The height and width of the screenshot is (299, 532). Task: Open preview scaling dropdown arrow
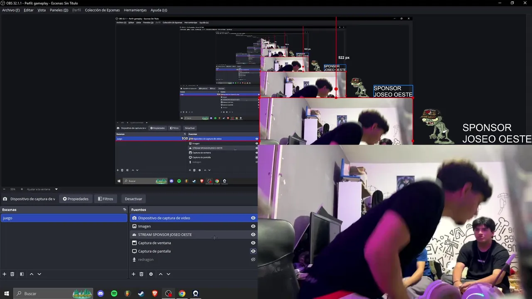(x=56, y=189)
